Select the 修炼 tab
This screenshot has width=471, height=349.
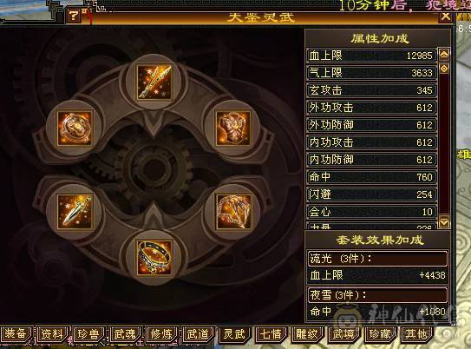click(x=161, y=334)
